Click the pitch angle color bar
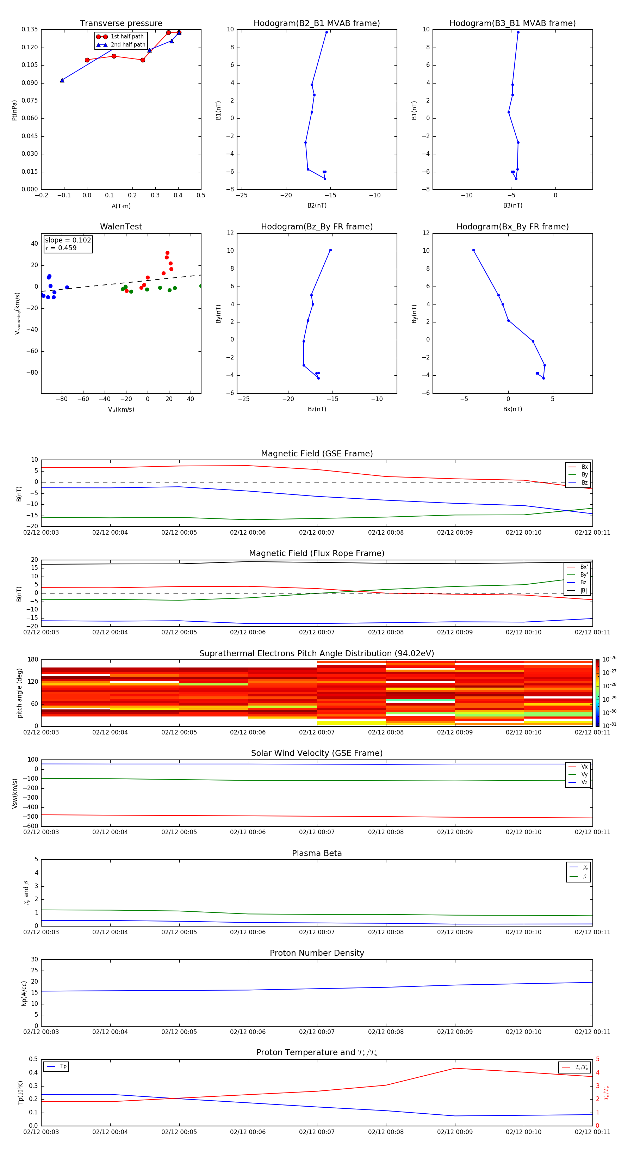 (x=597, y=693)
